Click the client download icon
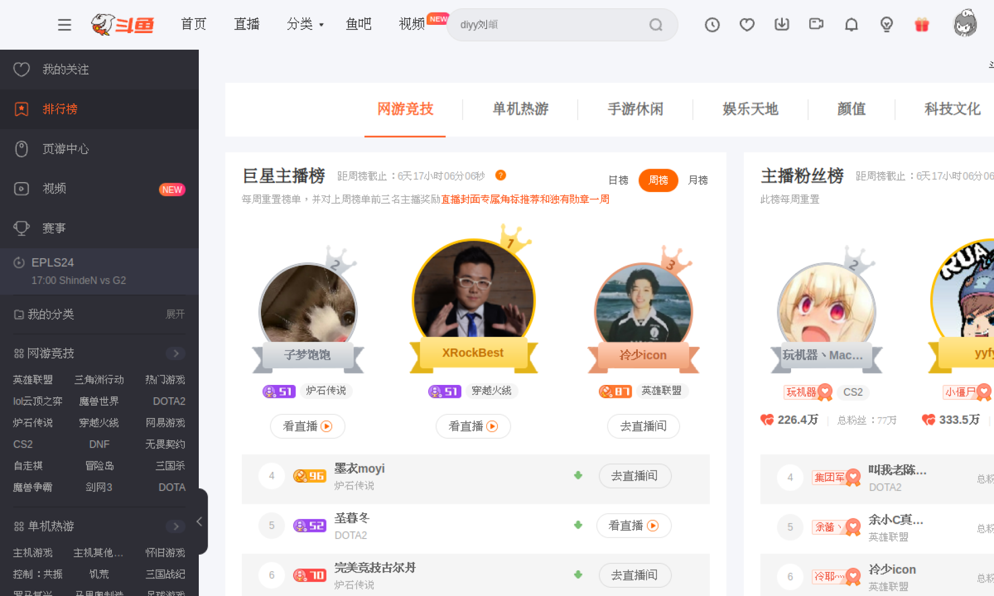Screen dimensions: 994x596 tap(782, 24)
